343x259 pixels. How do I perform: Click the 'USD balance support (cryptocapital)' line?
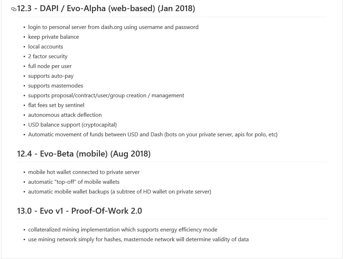73,125
